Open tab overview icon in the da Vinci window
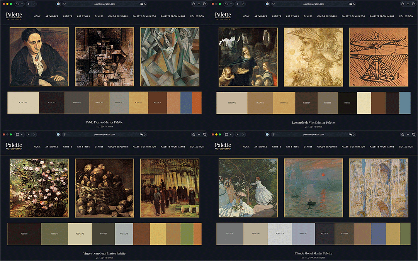 click(413, 4)
